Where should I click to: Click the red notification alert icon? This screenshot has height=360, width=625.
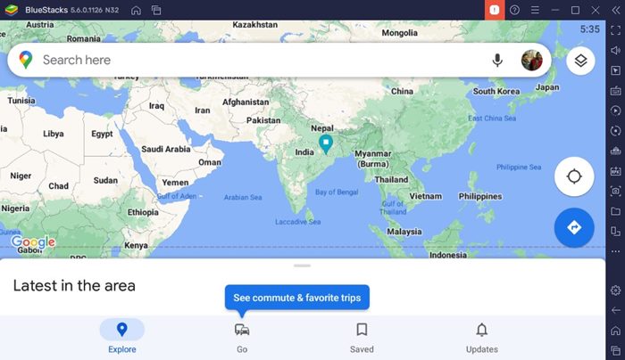coord(495,10)
